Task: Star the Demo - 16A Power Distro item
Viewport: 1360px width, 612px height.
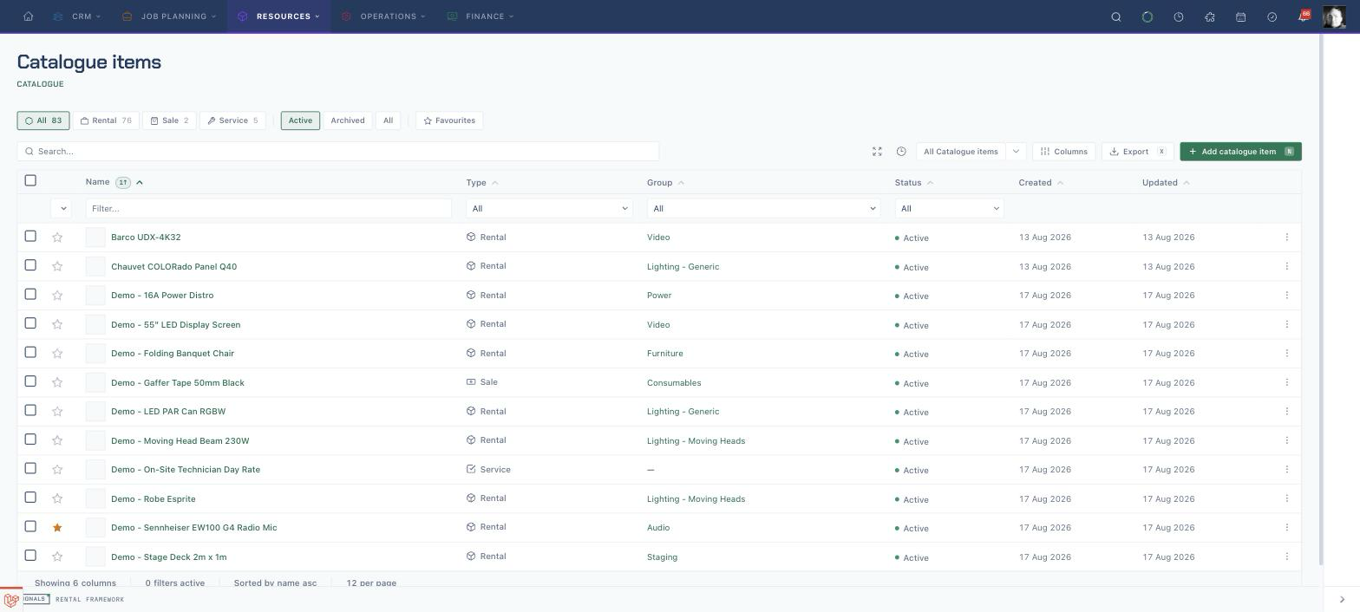Action: point(57,296)
